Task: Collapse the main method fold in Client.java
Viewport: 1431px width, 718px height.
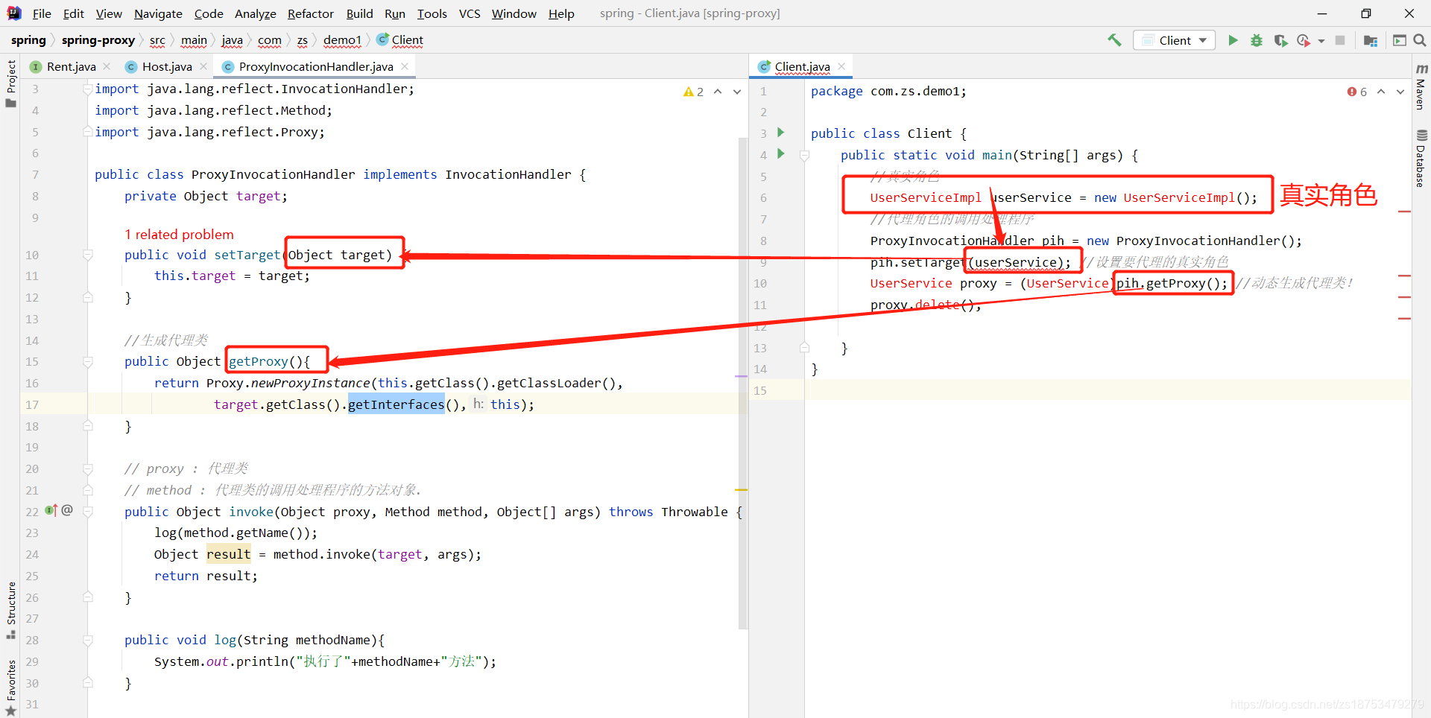Action: point(805,156)
